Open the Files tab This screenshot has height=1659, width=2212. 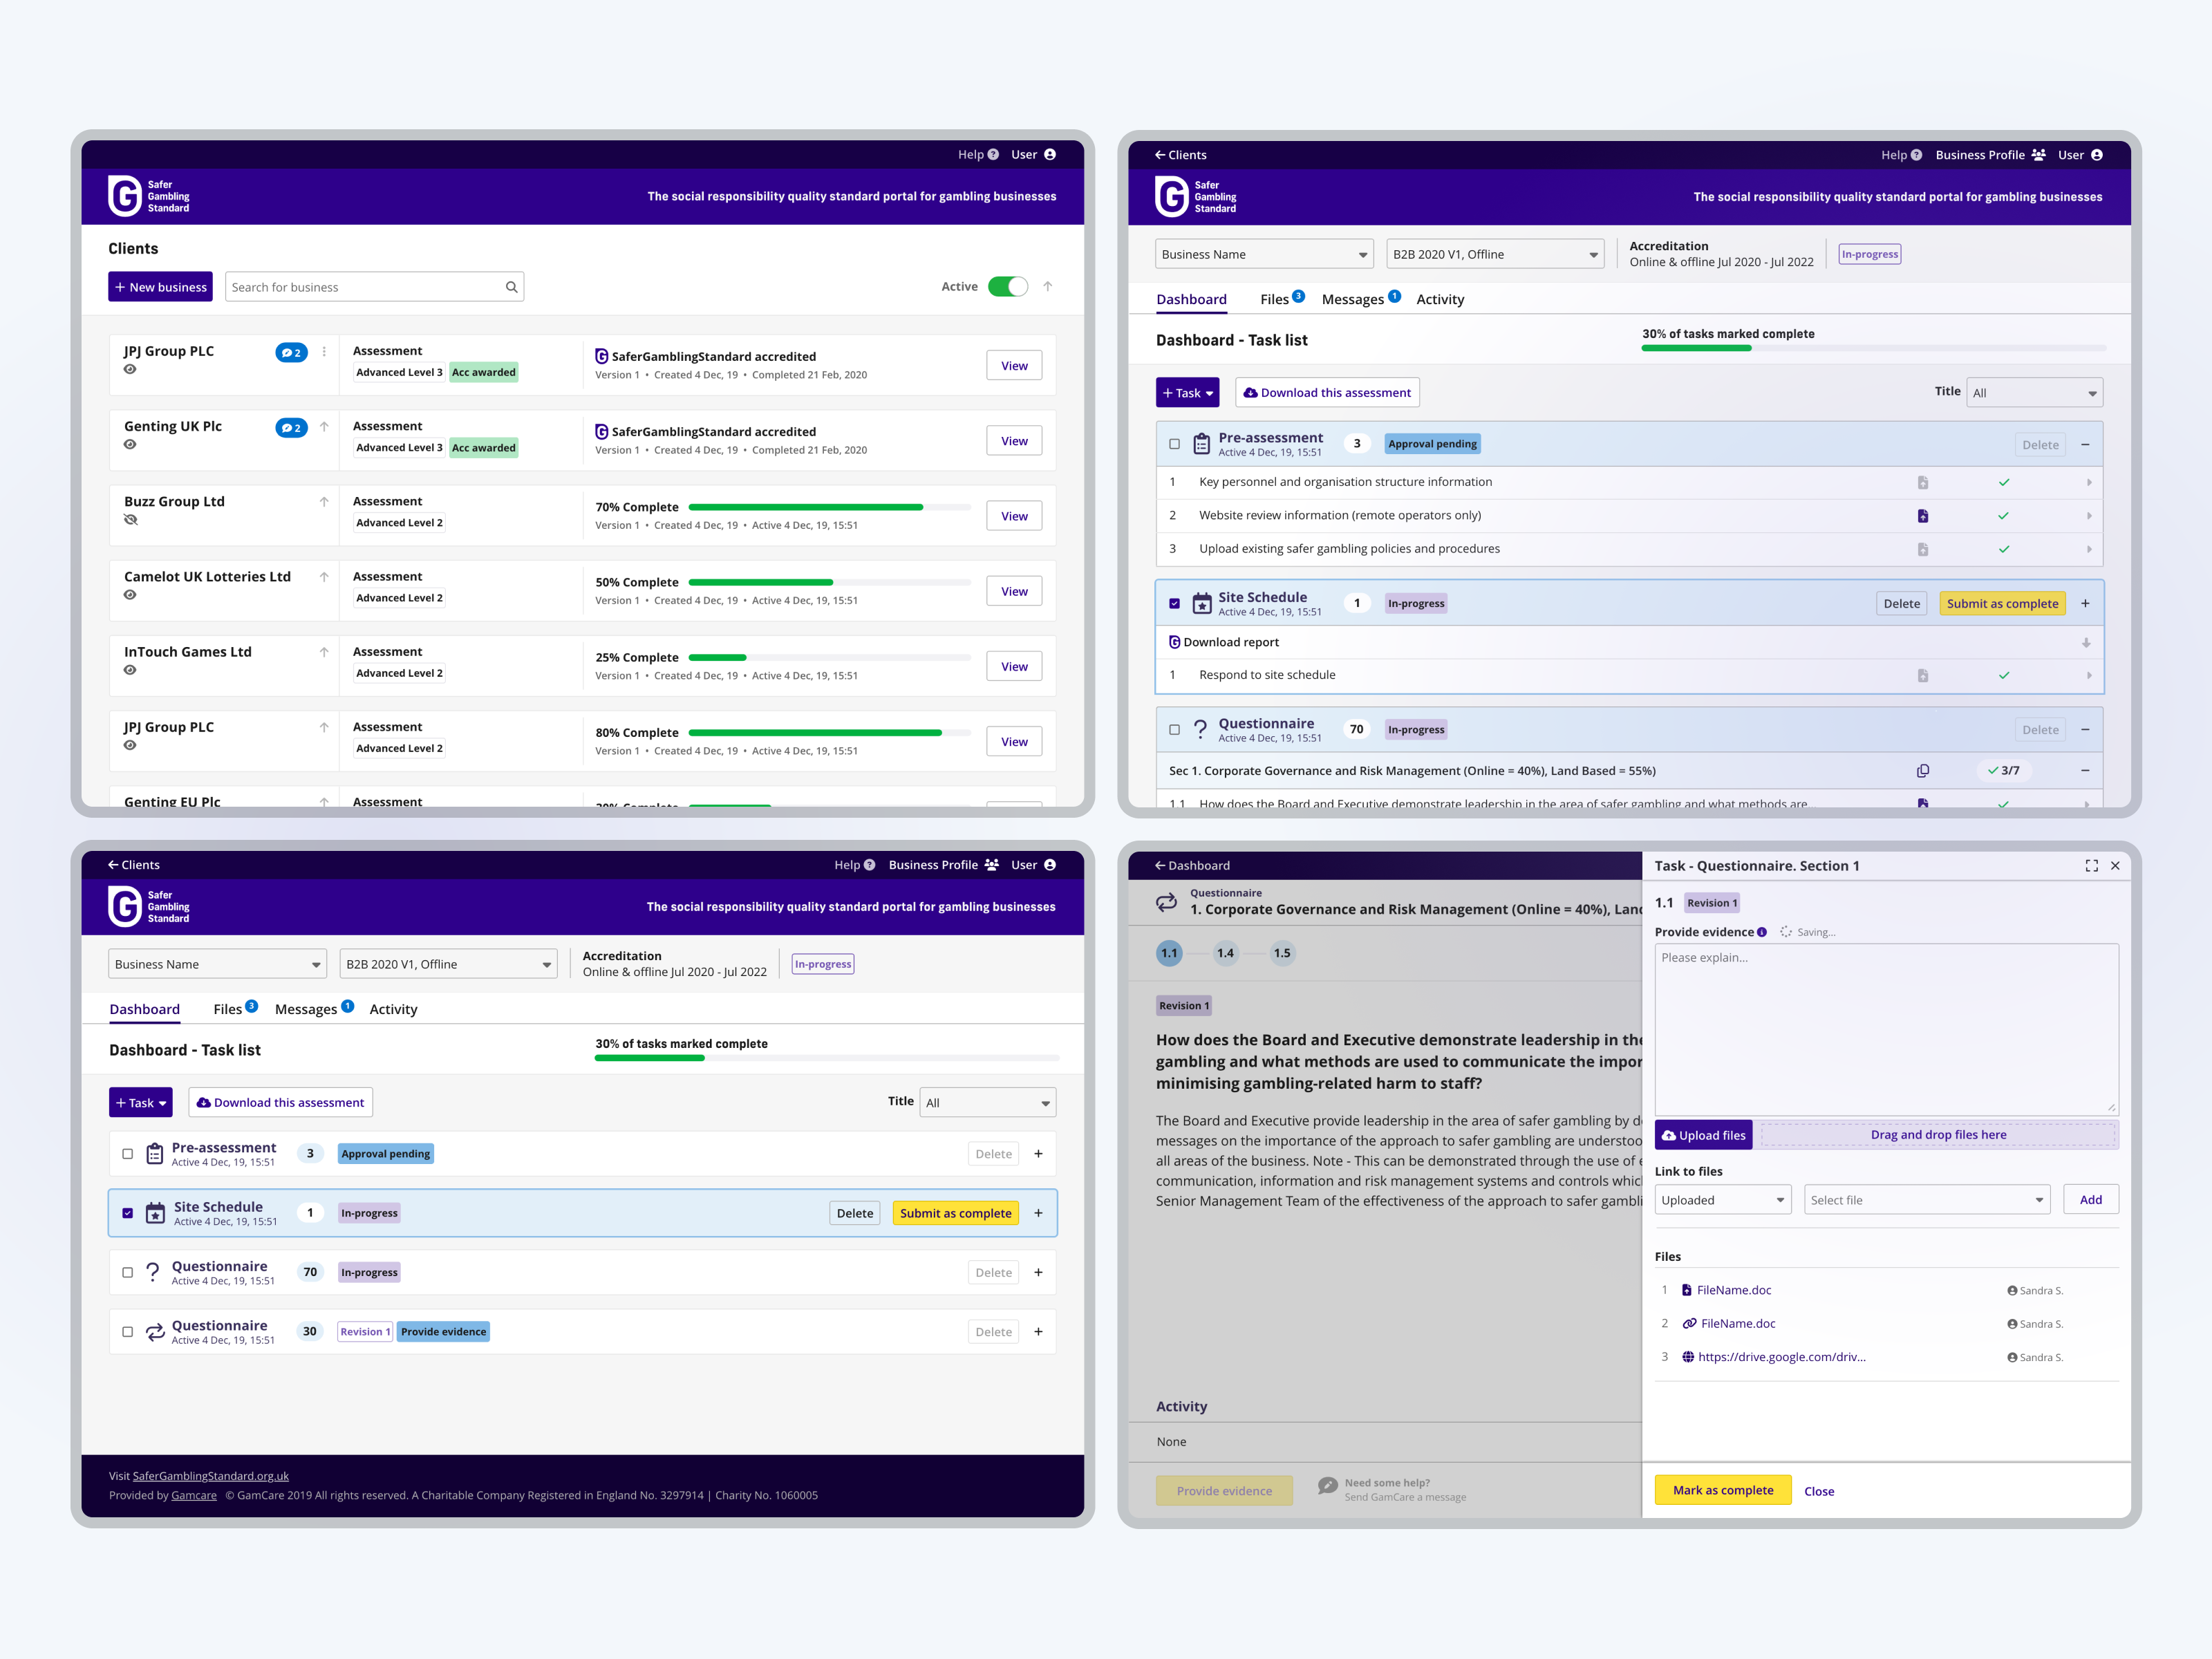(1274, 300)
